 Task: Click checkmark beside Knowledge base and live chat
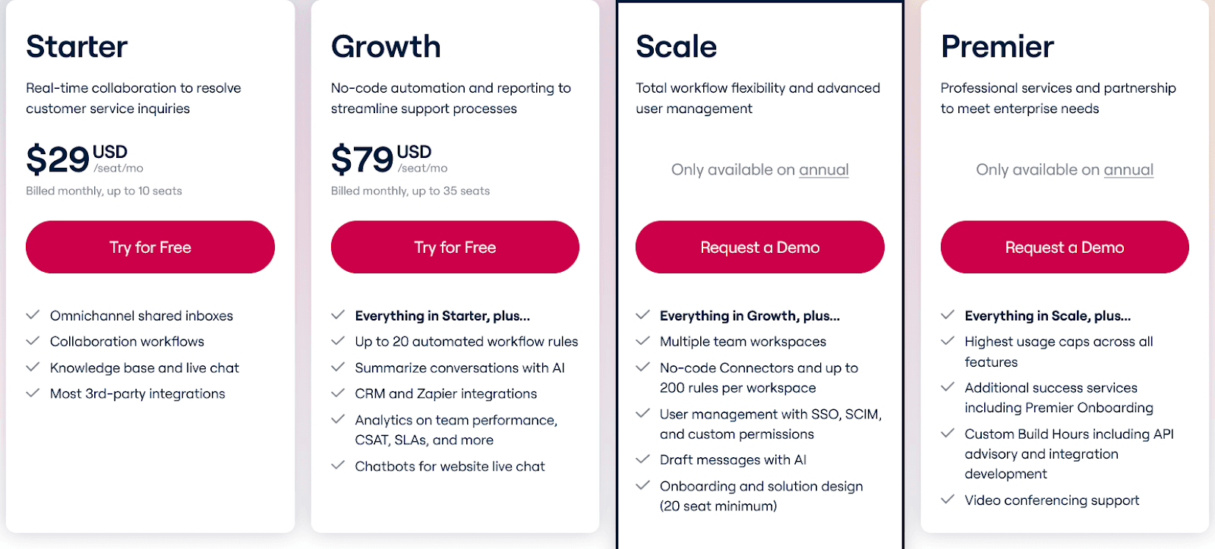click(33, 367)
